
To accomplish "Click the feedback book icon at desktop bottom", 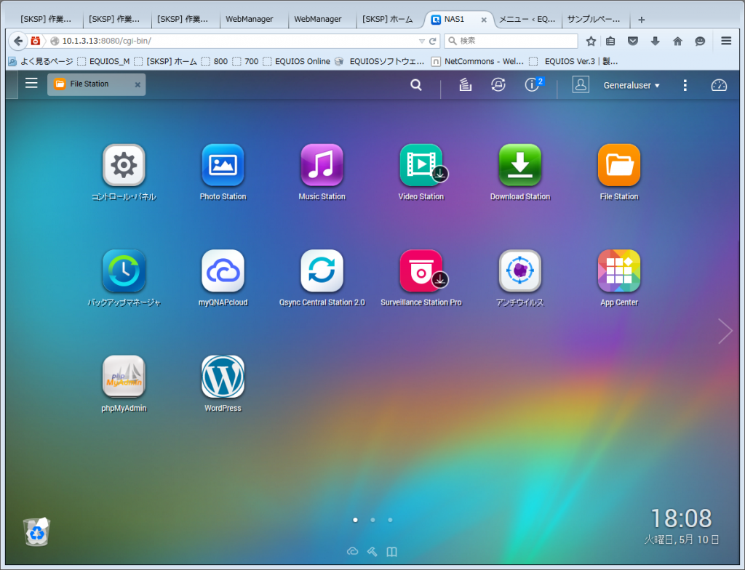I will click(391, 552).
